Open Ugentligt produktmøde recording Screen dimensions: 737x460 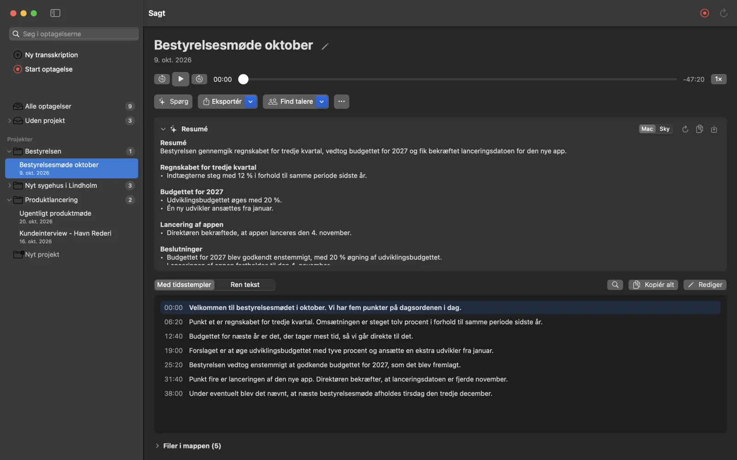pyautogui.click(x=71, y=217)
